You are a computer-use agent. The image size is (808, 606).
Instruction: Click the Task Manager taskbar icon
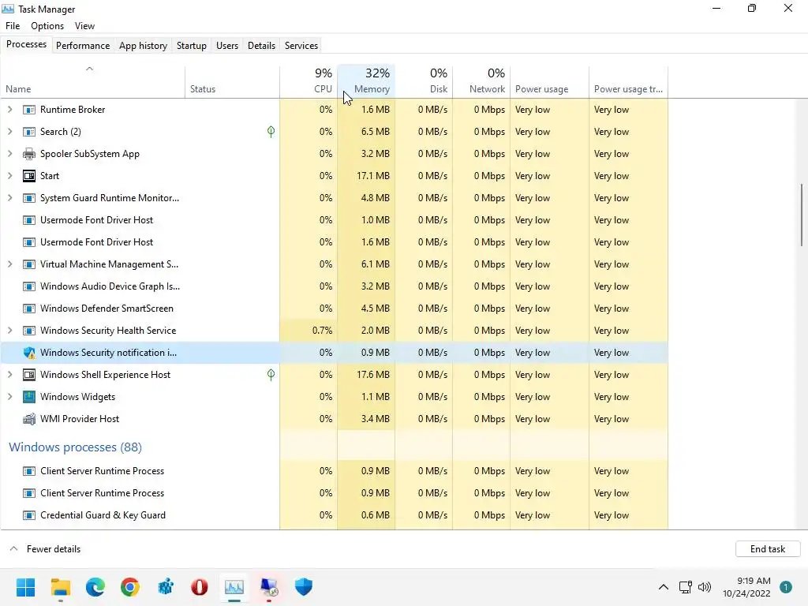click(234, 587)
